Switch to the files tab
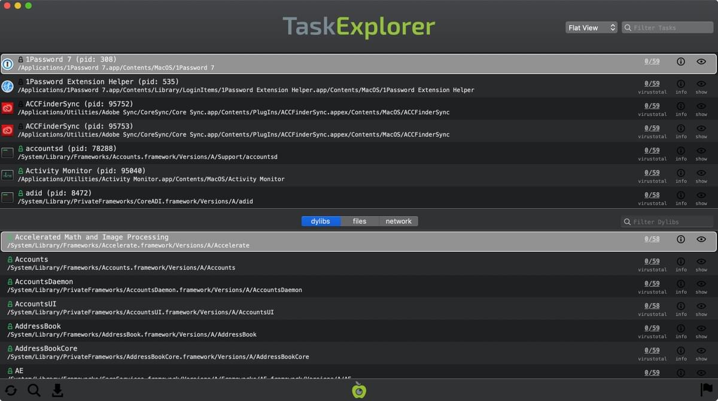 [x=360, y=221]
